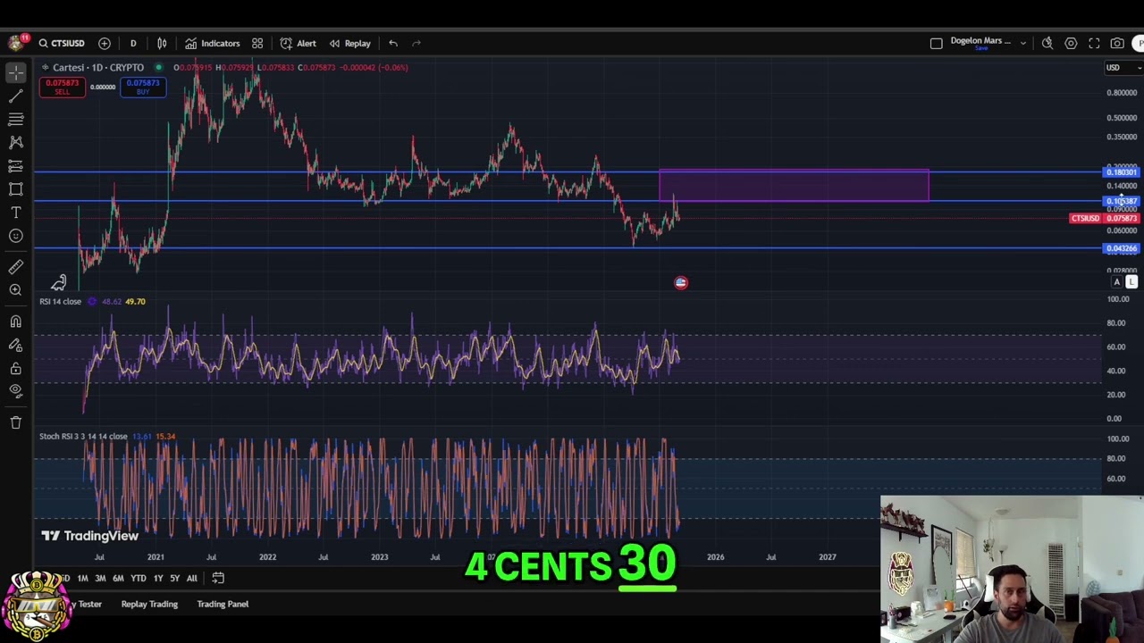Select the ruler measure tool
1144x643 pixels.
(x=16, y=267)
